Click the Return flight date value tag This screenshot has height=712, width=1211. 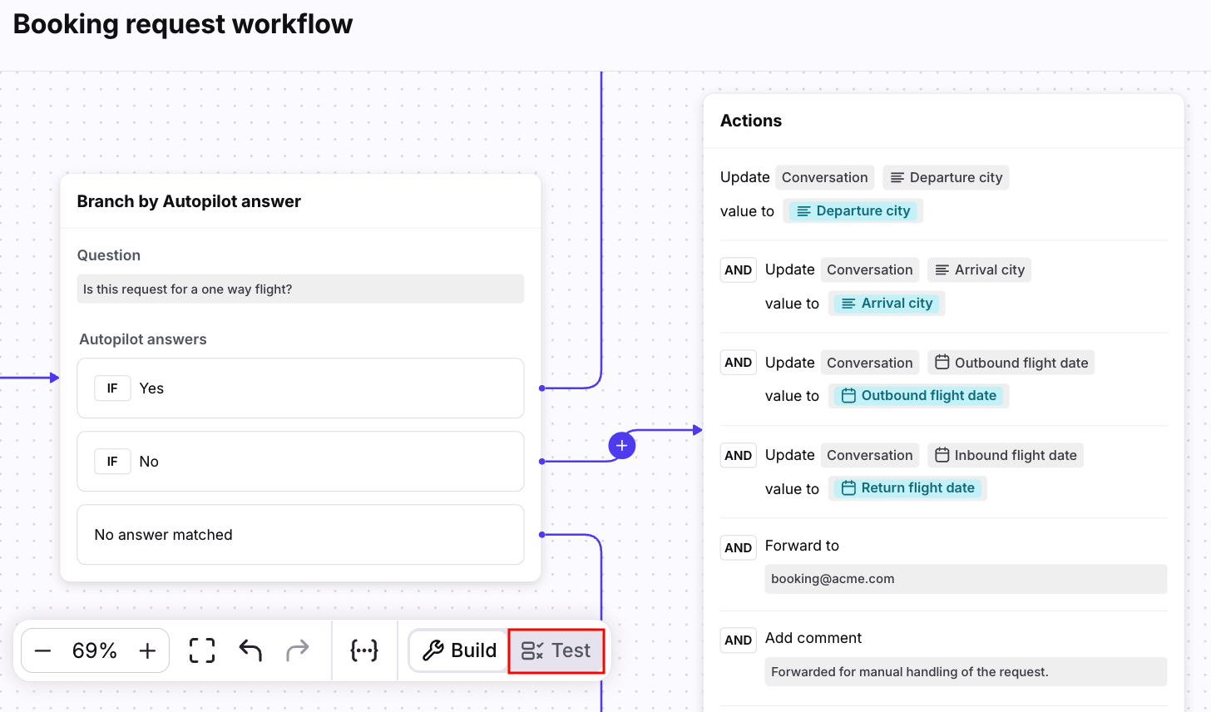click(907, 488)
